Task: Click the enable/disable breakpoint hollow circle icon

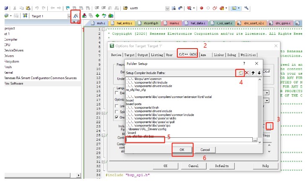Action: pyautogui.click(x=208, y=8)
